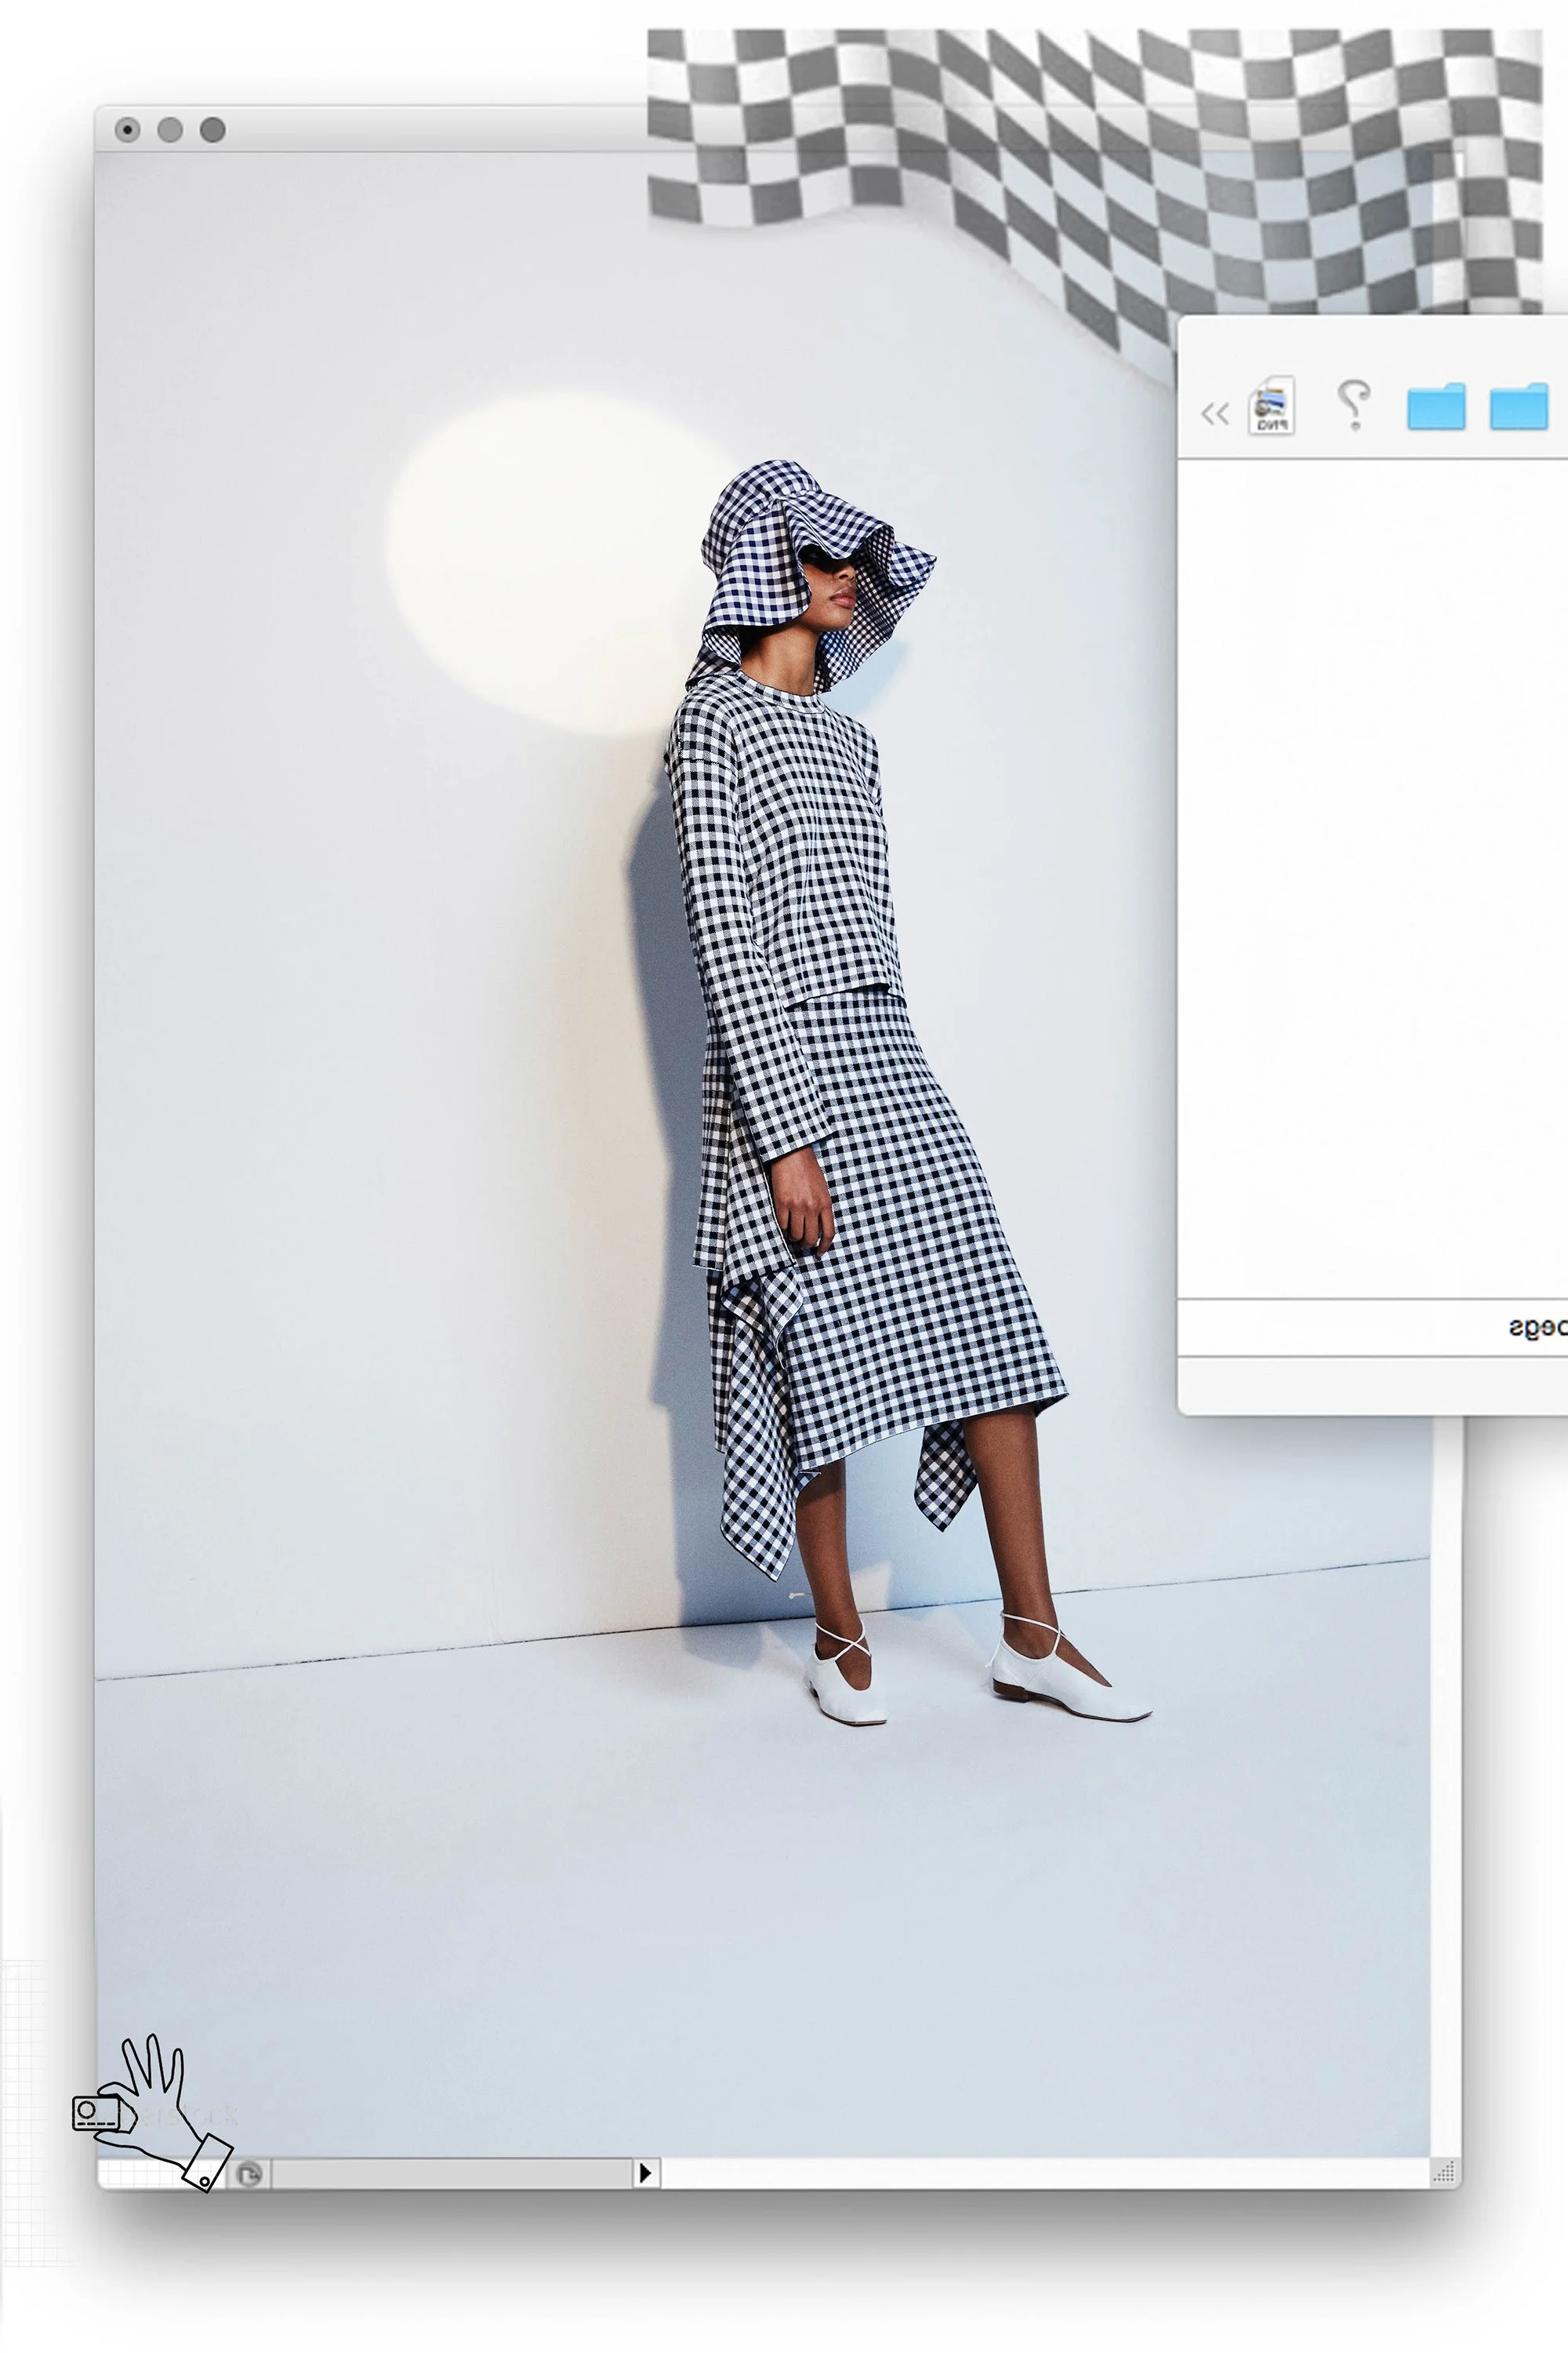Click the middle gray window button in title bar
1568x2353 pixels.
pos(170,129)
